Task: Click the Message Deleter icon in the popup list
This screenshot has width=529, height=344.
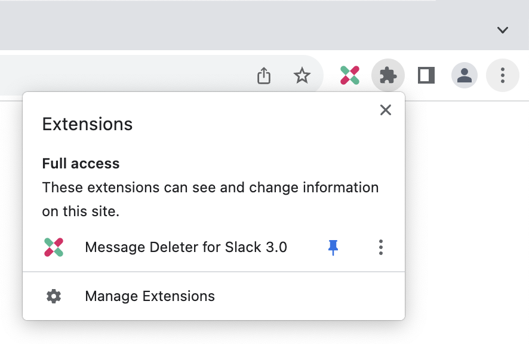Action: pos(54,247)
